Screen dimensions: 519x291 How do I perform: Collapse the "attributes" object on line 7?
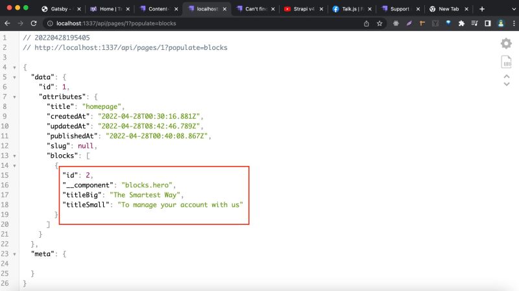(x=14, y=97)
